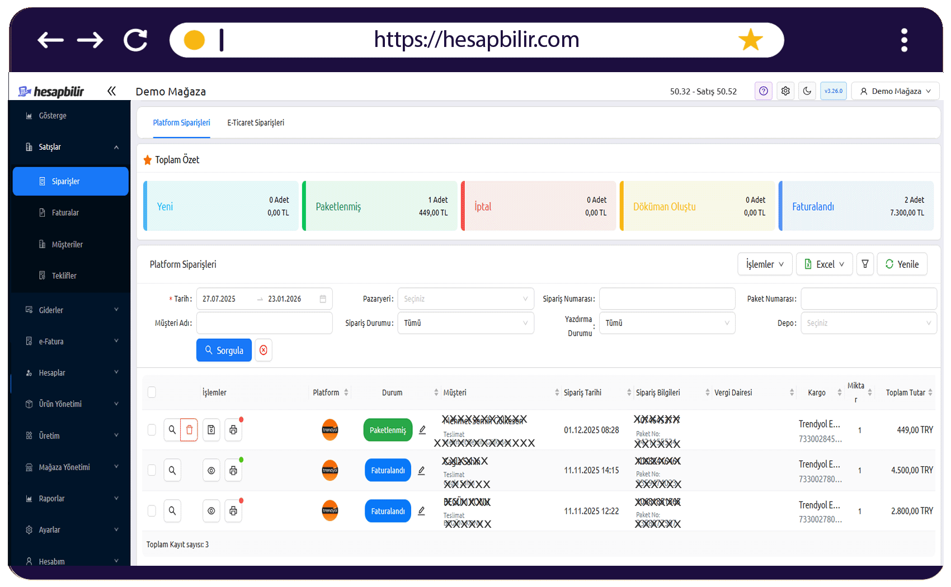Click the İptal summary card

tap(539, 206)
